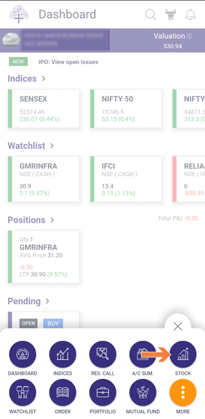Expand the Positions section chevron
205x419 pixels.
(x=52, y=220)
